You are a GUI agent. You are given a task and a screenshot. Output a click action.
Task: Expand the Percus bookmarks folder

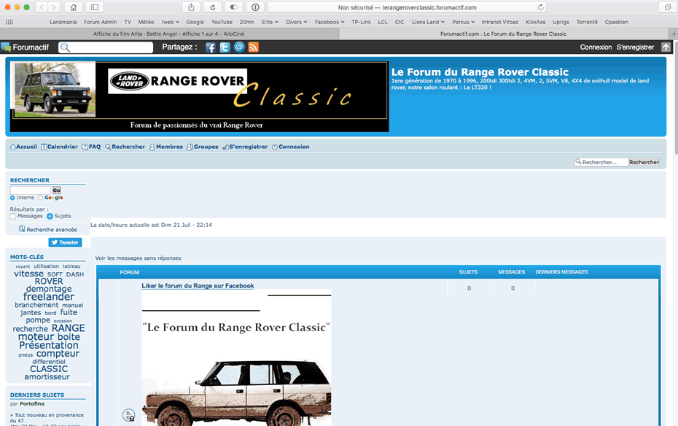pos(463,22)
